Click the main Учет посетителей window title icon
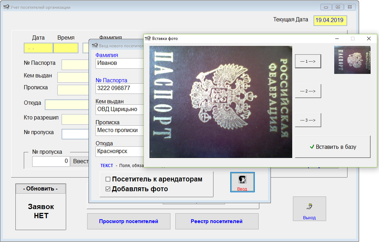The height and width of the screenshot is (242, 379). pos(6,7)
